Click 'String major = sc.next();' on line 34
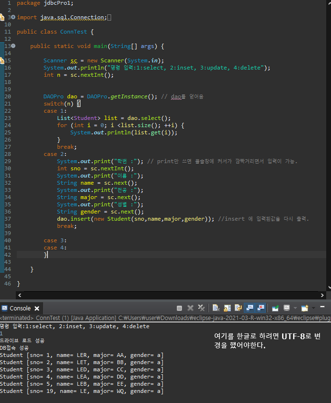Viewport: 331px width, 403px height. [x=99, y=197]
